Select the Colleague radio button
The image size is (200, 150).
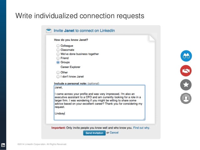point(58,46)
